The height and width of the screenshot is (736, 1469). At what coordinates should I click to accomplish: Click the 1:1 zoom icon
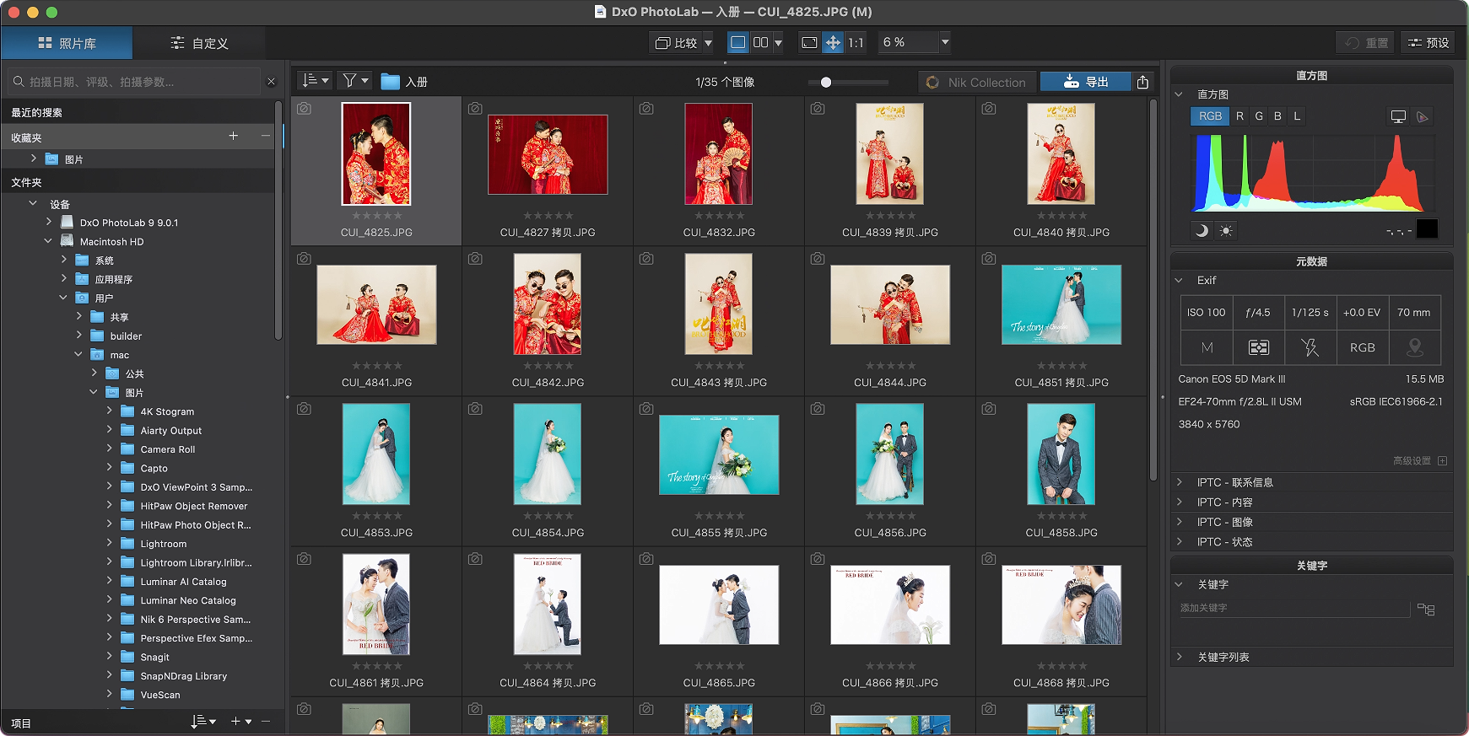pyautogui.click(x=856, y=42)
